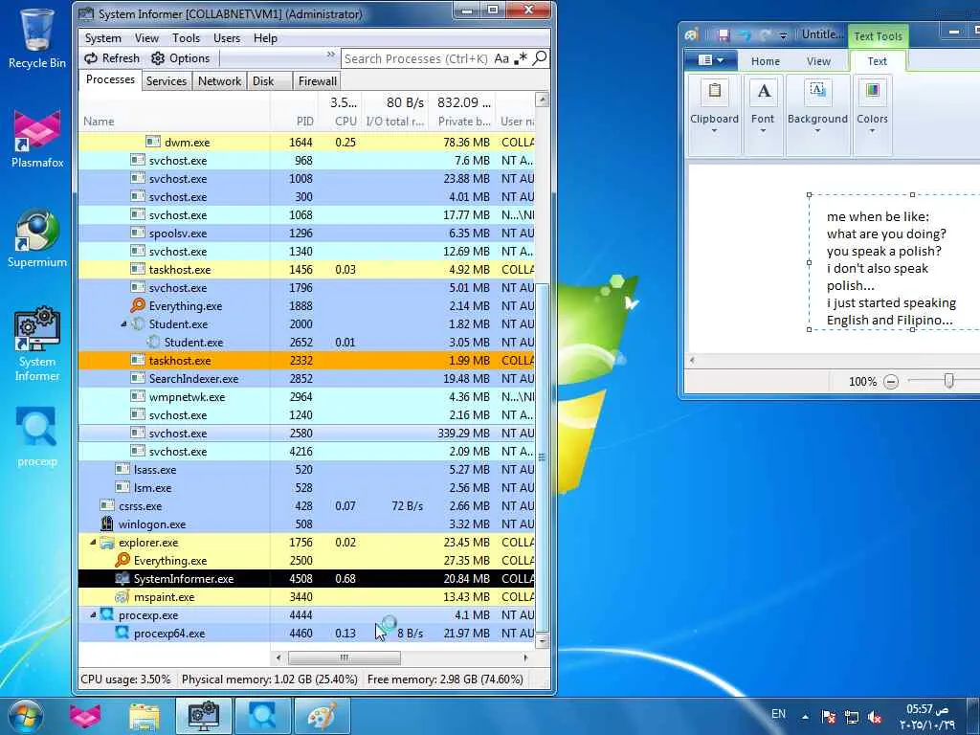Toggle regex search option icon
The height and width of the screenshot is (735, 980).
[520, 58]
